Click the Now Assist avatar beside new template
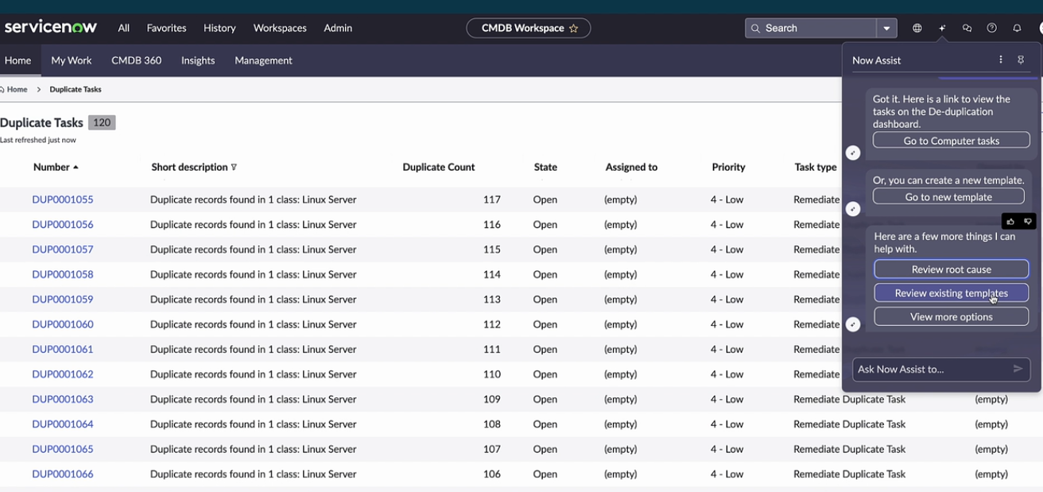This screenshot has width=1043, height=492. [853, 209]
